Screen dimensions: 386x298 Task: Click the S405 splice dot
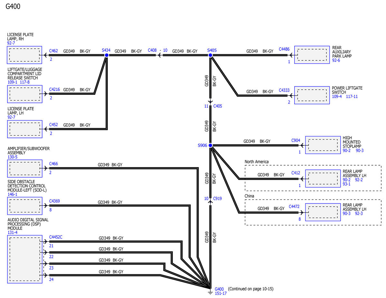pos(211,55)
